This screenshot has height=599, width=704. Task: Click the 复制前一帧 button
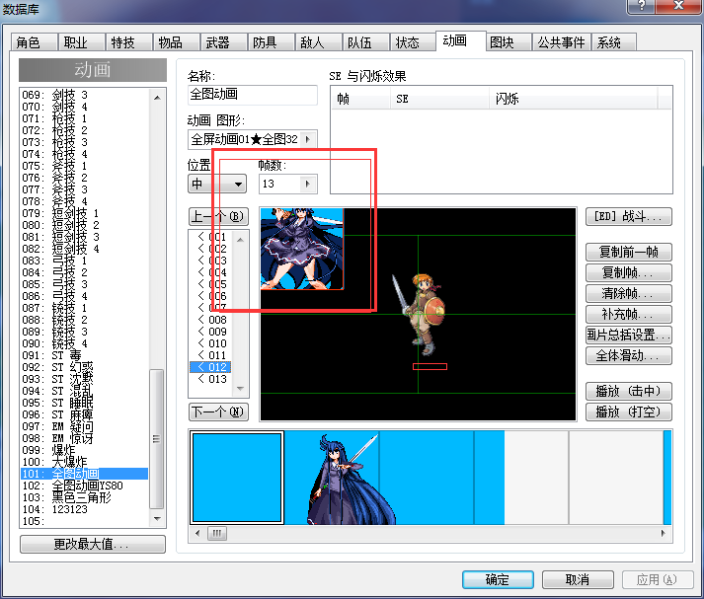(x=629, y=253)
